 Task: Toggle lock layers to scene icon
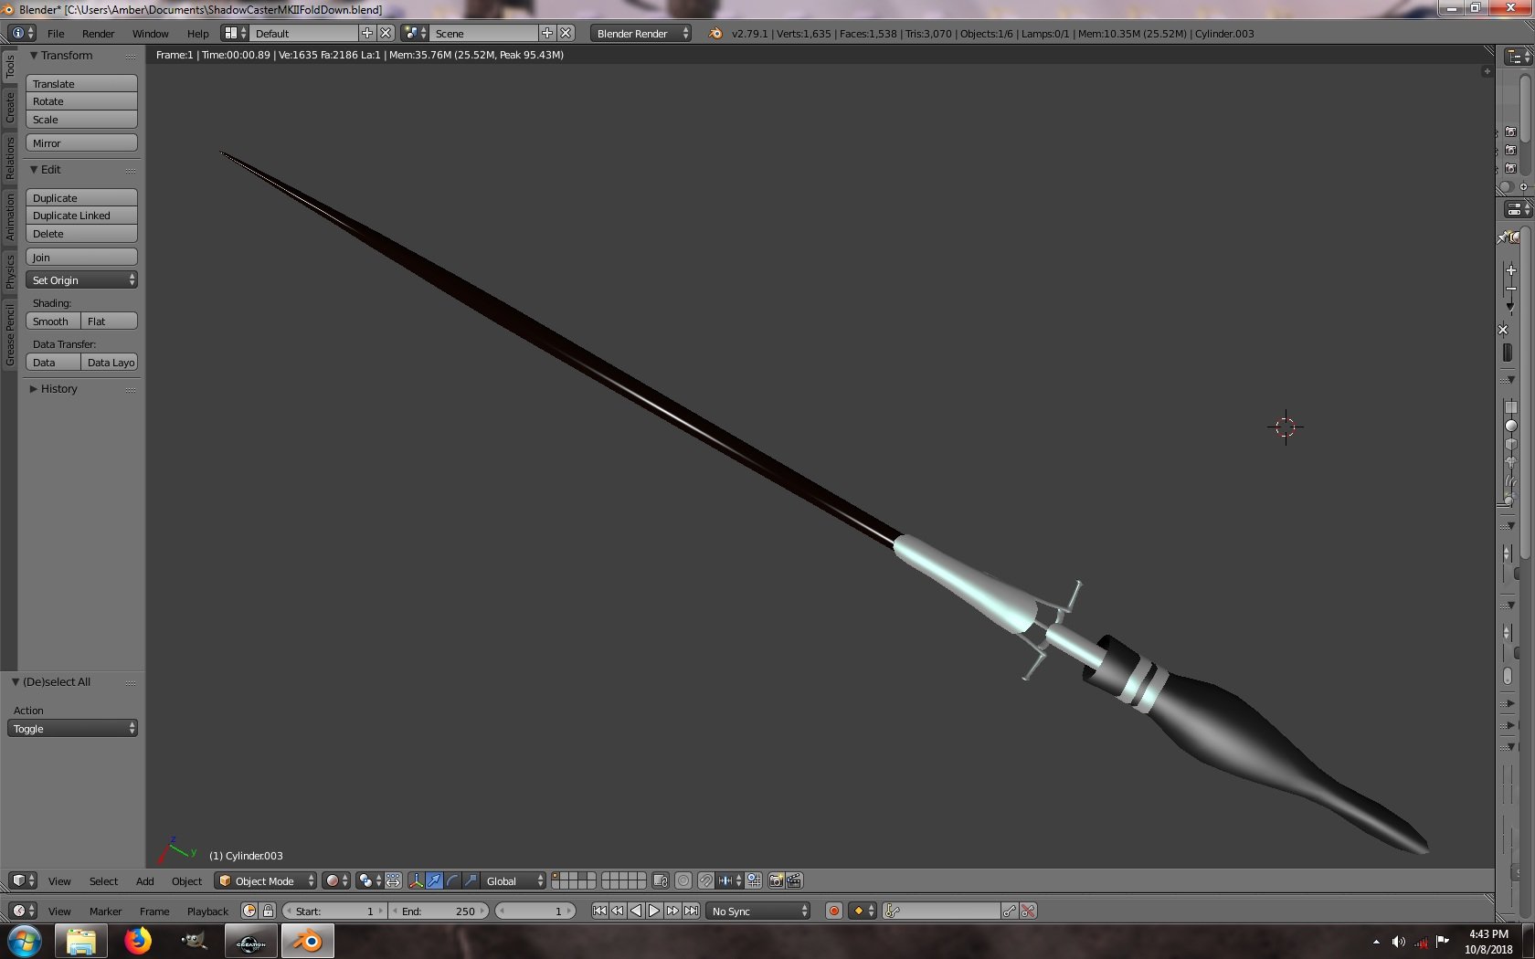661,880
